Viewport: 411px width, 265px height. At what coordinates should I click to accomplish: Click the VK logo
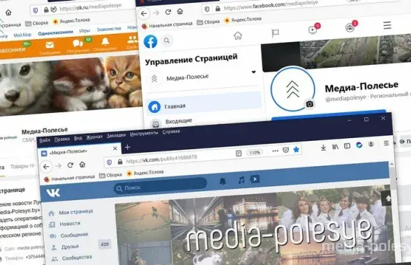[x=53, y=192]
